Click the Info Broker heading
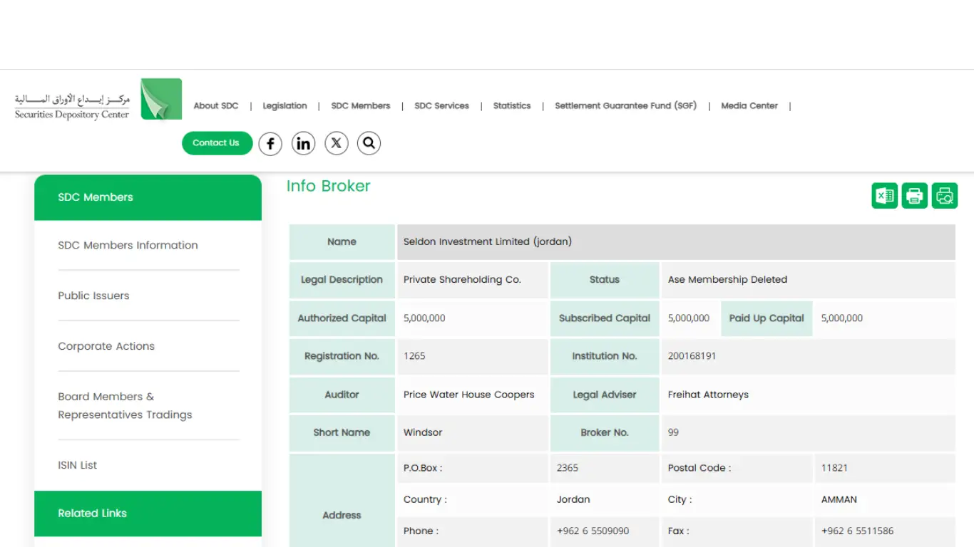974x547 pixels. 329,186
